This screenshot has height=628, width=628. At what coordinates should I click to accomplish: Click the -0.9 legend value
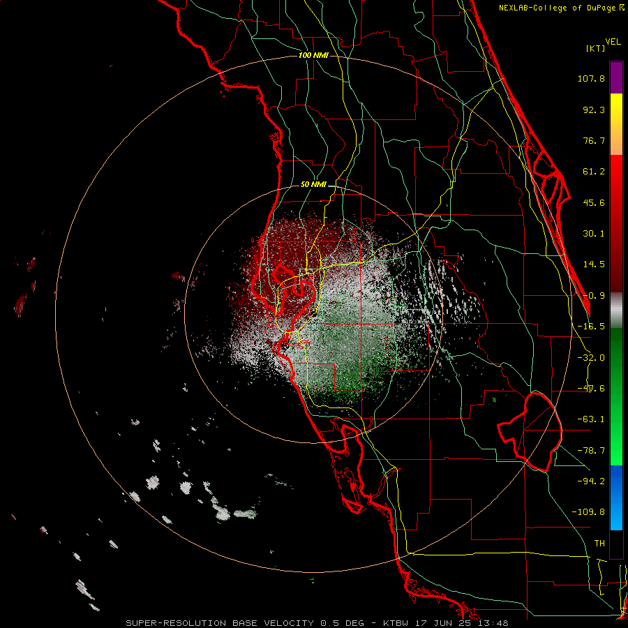click(x=594, y=296)
